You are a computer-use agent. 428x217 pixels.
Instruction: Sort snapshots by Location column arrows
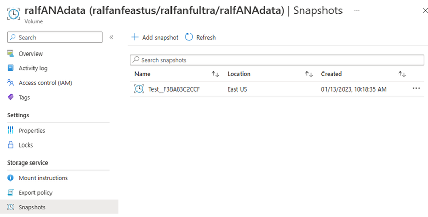click(309, 74)
